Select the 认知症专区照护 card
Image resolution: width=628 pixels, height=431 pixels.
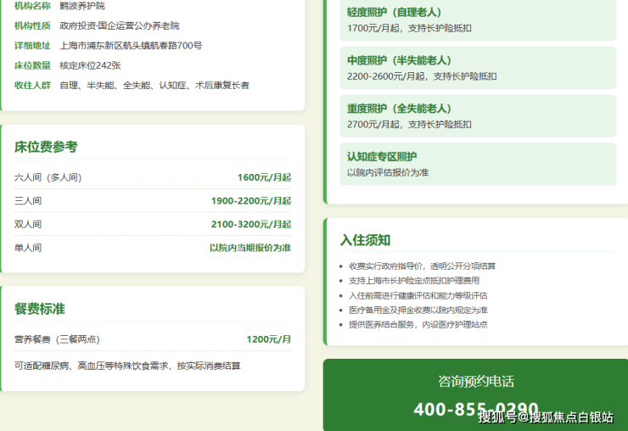coord(478,164)
